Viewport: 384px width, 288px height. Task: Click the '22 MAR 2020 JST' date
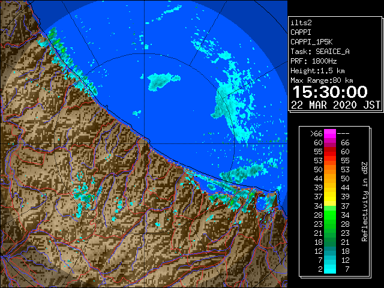click(x=335, y=105)
